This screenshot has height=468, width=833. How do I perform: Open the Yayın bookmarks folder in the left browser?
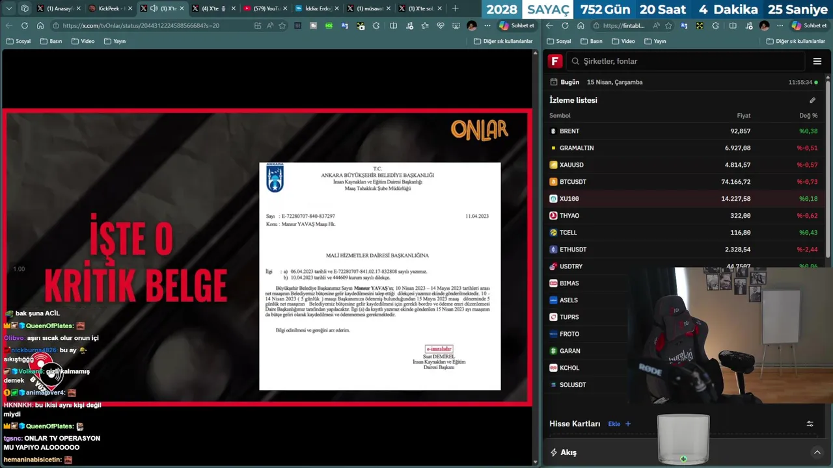pos(114,41)
